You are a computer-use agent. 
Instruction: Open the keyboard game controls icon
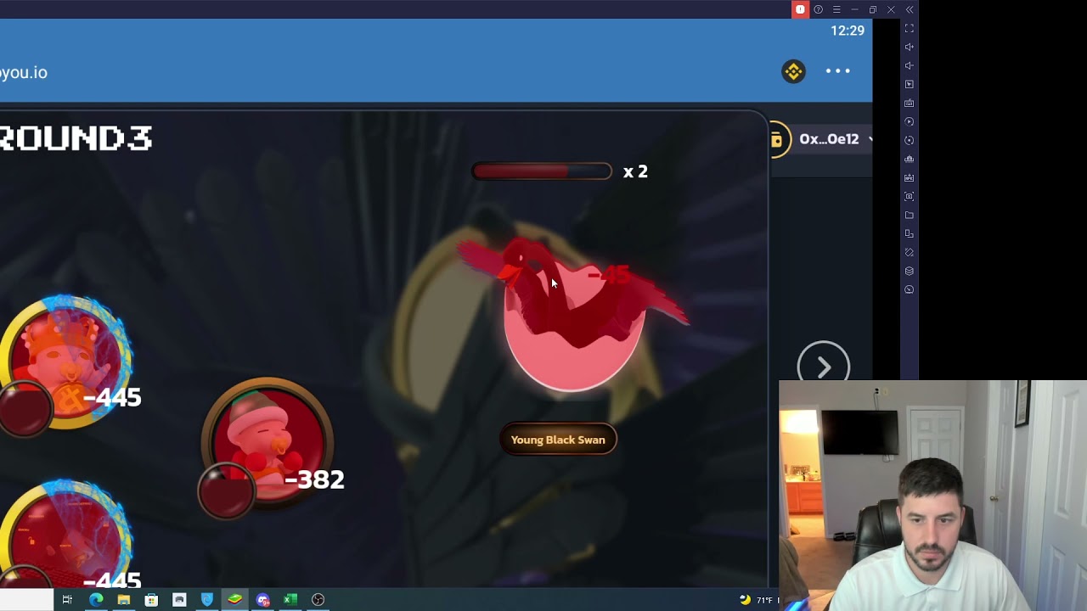[909, 104]
